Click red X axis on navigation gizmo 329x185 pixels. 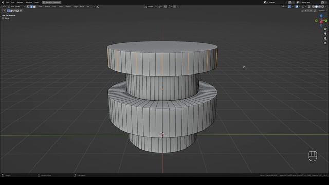coord(321,22)
